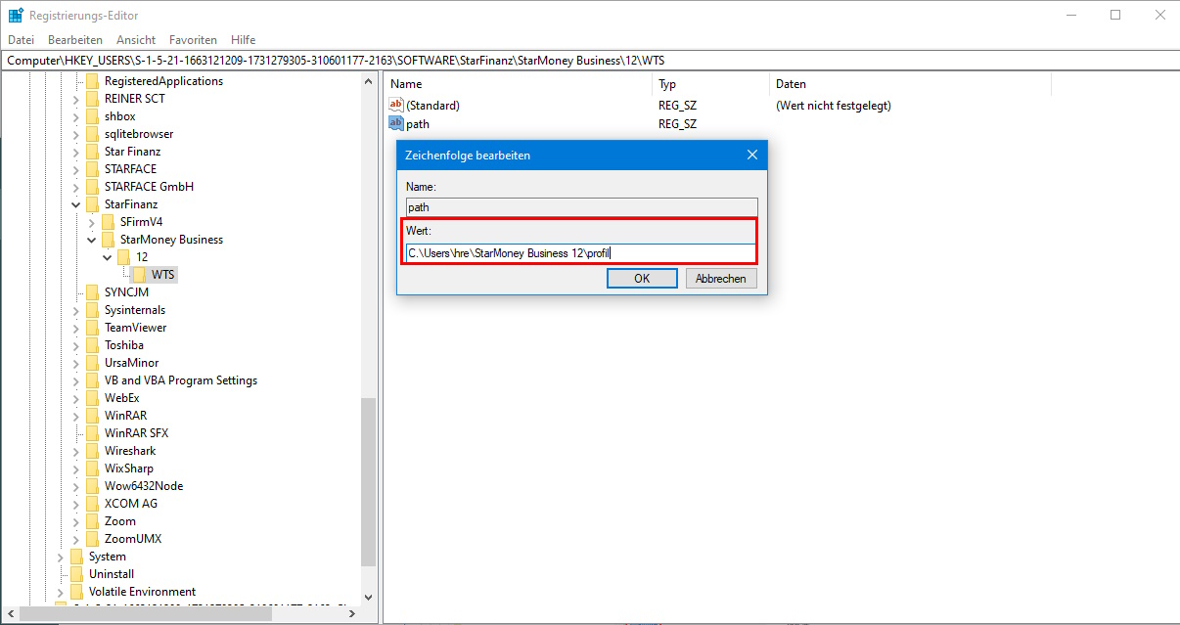The height and width of the screenshot is (625, 1180).
Task: Click the tree scrollbar down arrow
Action: point(369,597)
